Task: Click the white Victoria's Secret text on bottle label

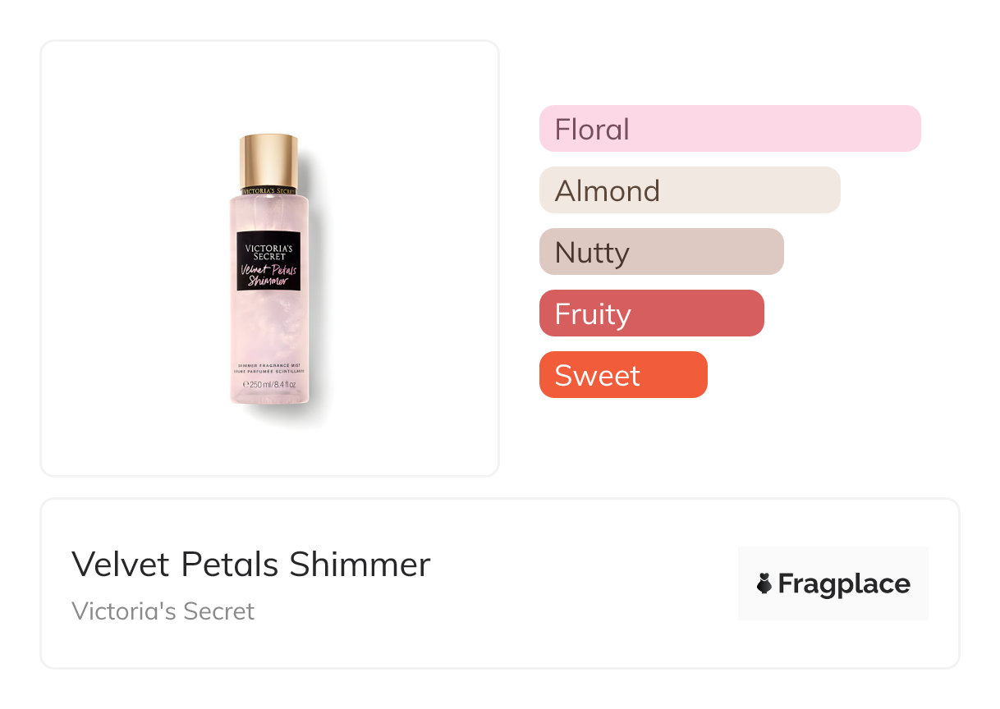Action: tap(268, 251)
